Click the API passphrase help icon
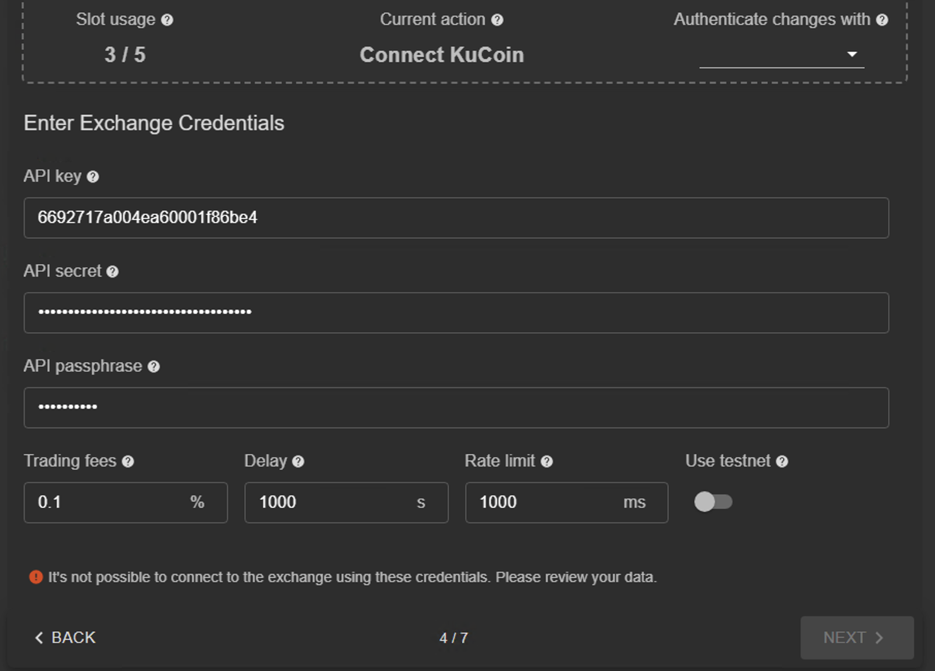 tap(154, 366)
